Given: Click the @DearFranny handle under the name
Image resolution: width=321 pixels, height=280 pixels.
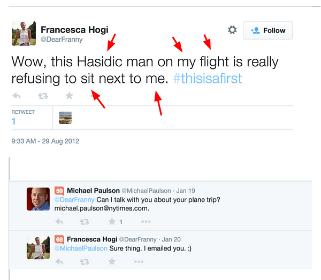Looking at the screenshot, I should [x=62, y=39].
